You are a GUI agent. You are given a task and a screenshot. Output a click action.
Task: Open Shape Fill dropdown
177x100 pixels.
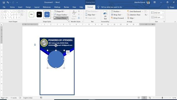[x=59, y=11]
